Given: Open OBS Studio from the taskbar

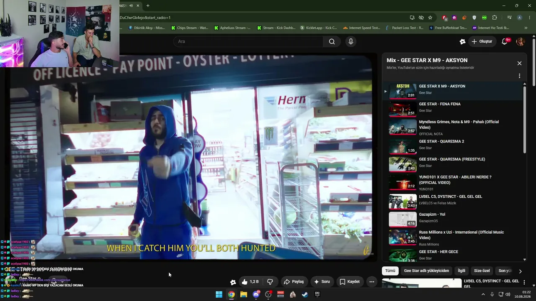Looking at the screenshot, I should coord(268,294).
